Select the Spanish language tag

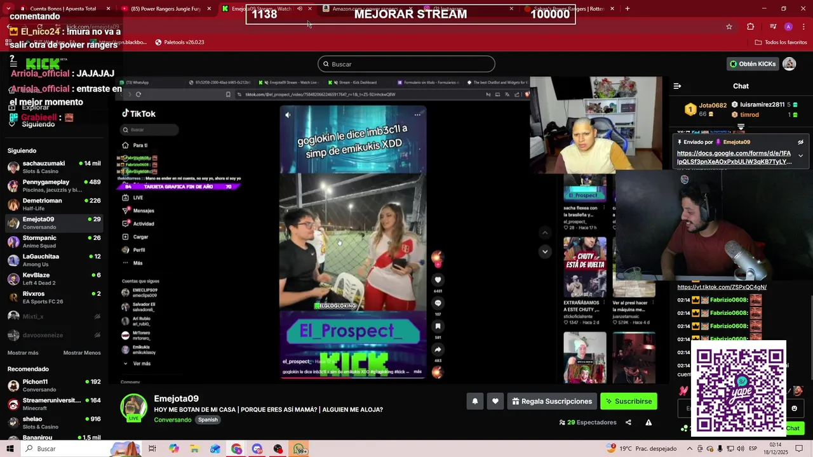pyautogui.click(x=208, y=420)
